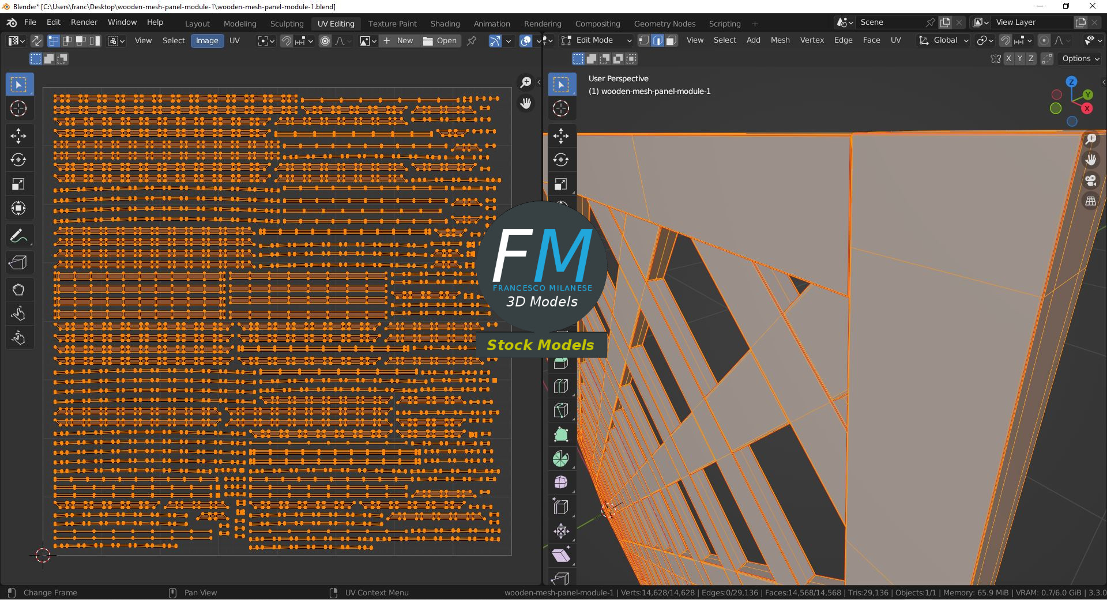Expand the Options dropdown in the viewport
1107x600 pixels.
[1079, 58]
